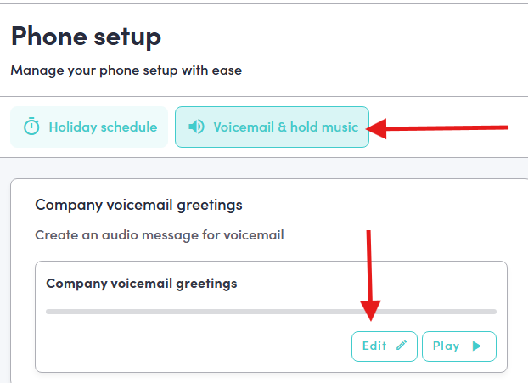Click the triangle play icon
Image resolution: width=528 pixels, height=383 pixels.
(x=477, y=346)
